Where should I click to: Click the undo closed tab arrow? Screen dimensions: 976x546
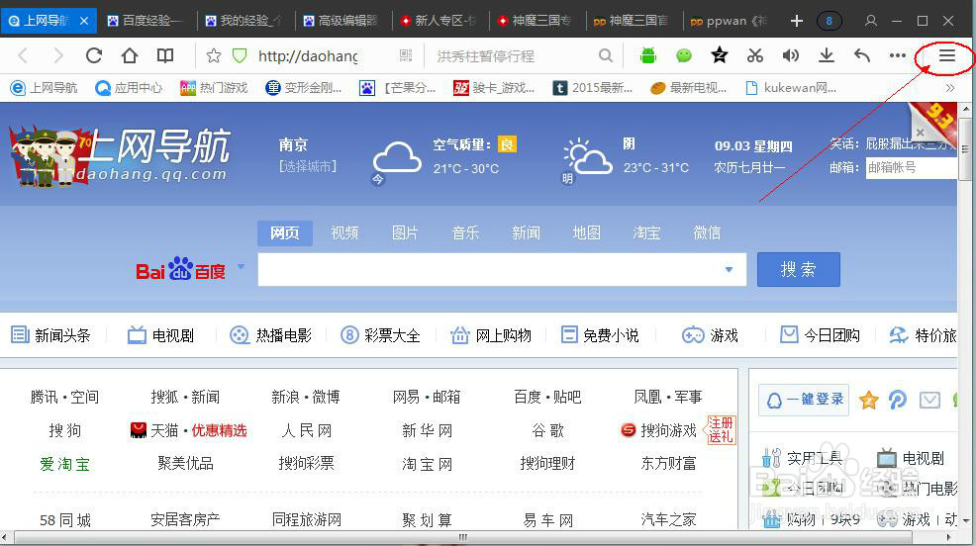coord(862,56)
